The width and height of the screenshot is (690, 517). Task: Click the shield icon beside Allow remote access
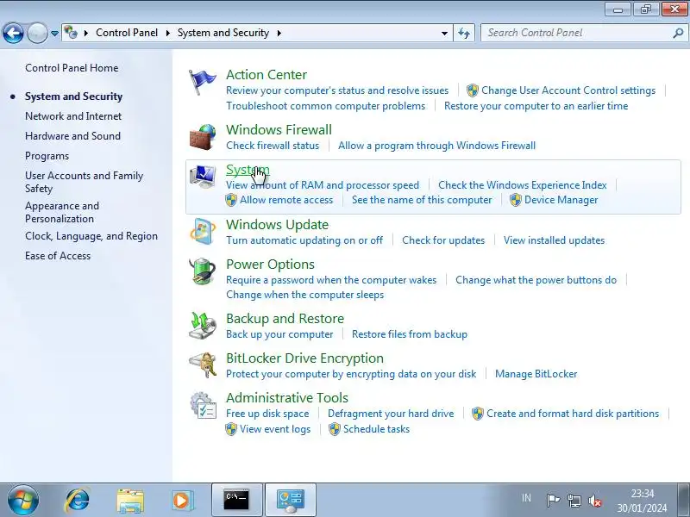point(231,200)
